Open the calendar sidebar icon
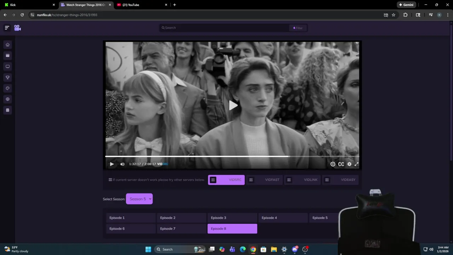 pos(7,110)
